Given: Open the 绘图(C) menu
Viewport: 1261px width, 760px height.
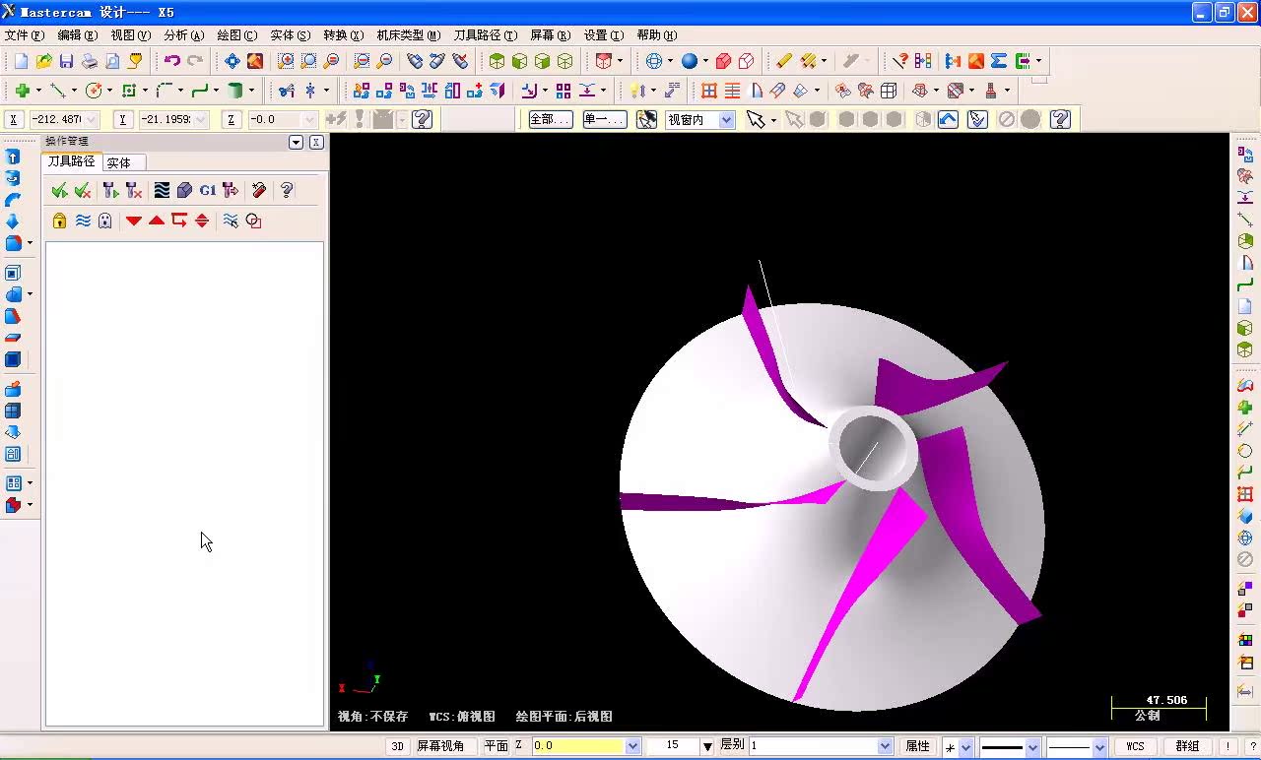Looking at the screenshot, I should (x=237, y=34).
